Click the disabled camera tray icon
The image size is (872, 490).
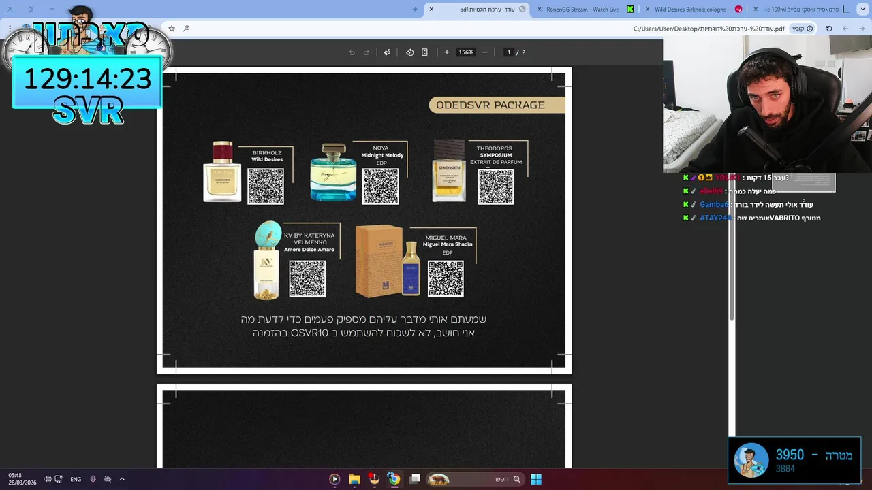pyautogui.click(x=107, y=479)
